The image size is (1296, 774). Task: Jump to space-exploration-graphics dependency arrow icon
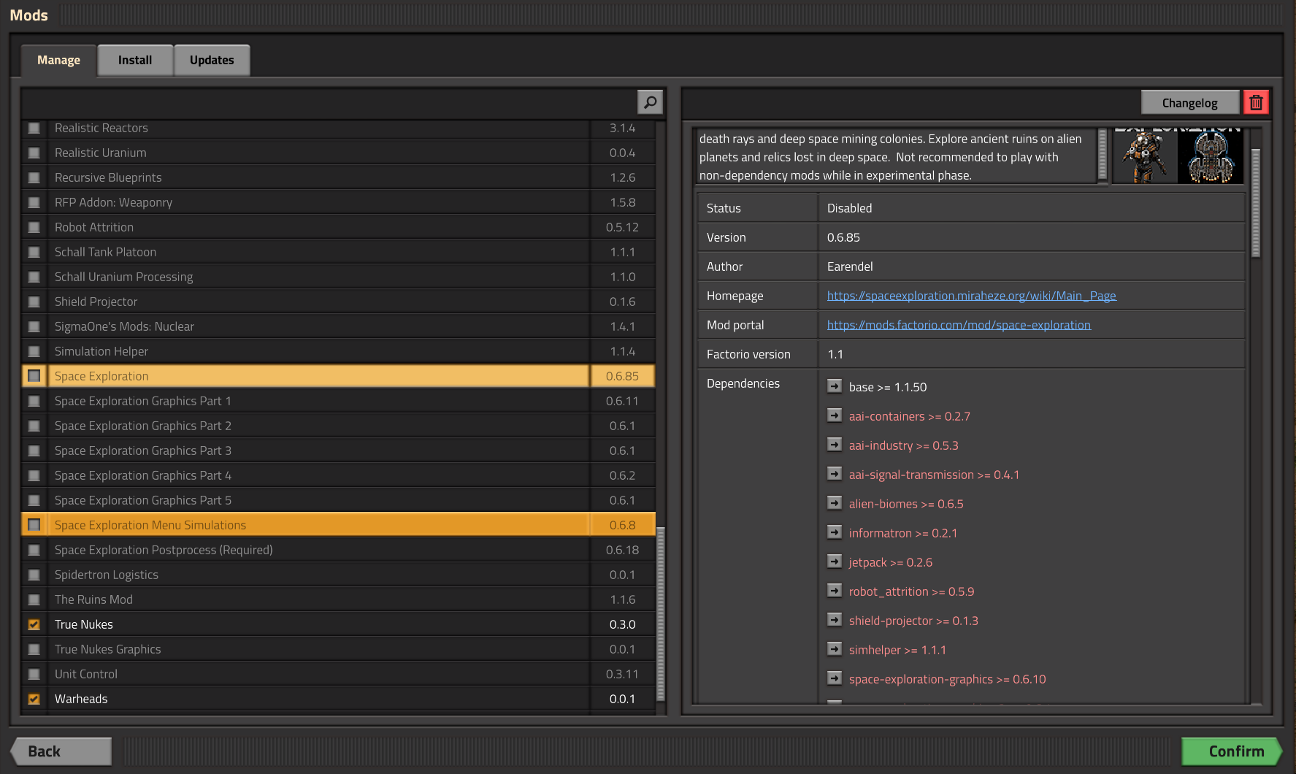coord(835,678)
